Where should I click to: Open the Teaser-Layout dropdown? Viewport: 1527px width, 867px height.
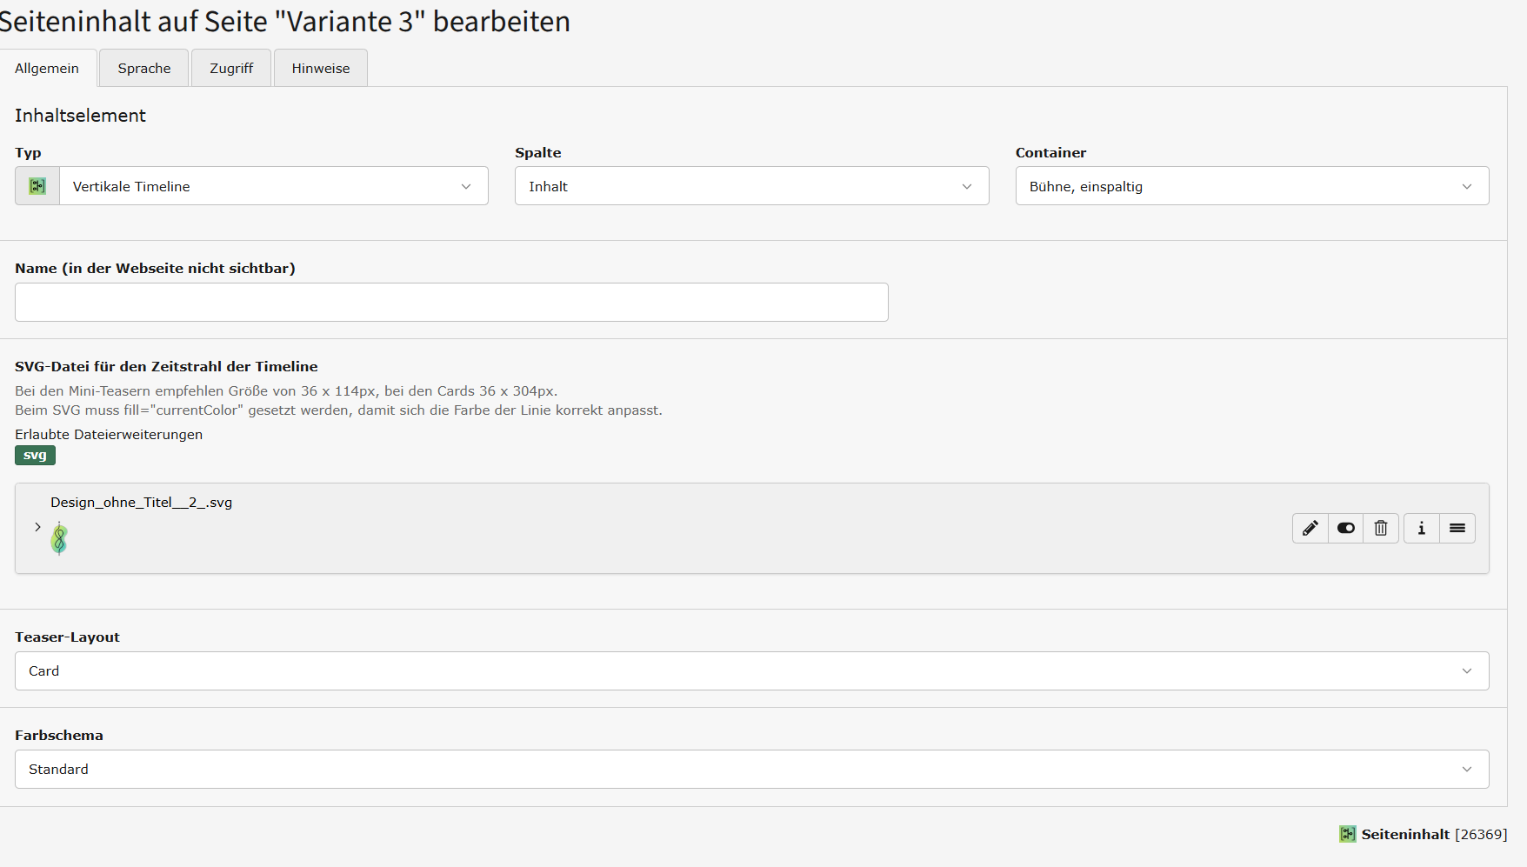coord(751,670)
